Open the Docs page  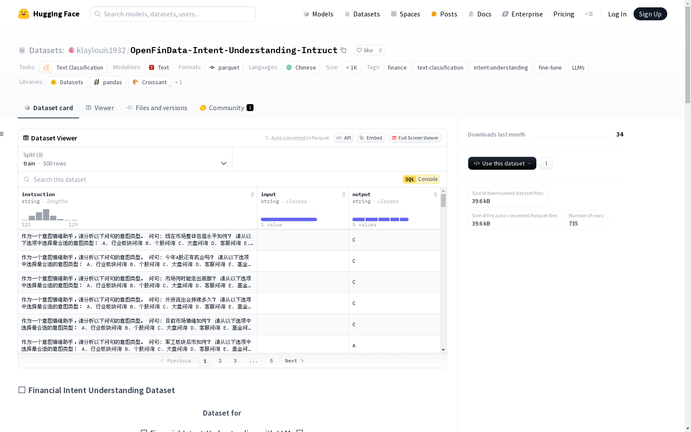480,14
